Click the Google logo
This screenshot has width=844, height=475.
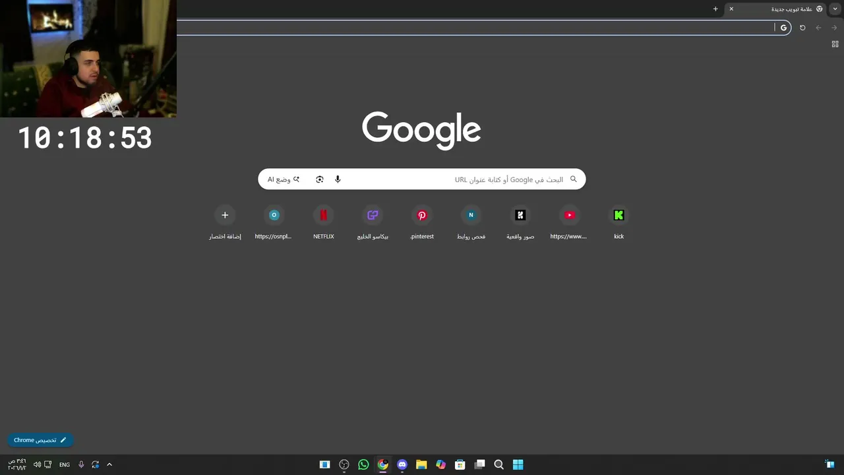[421, 130]
